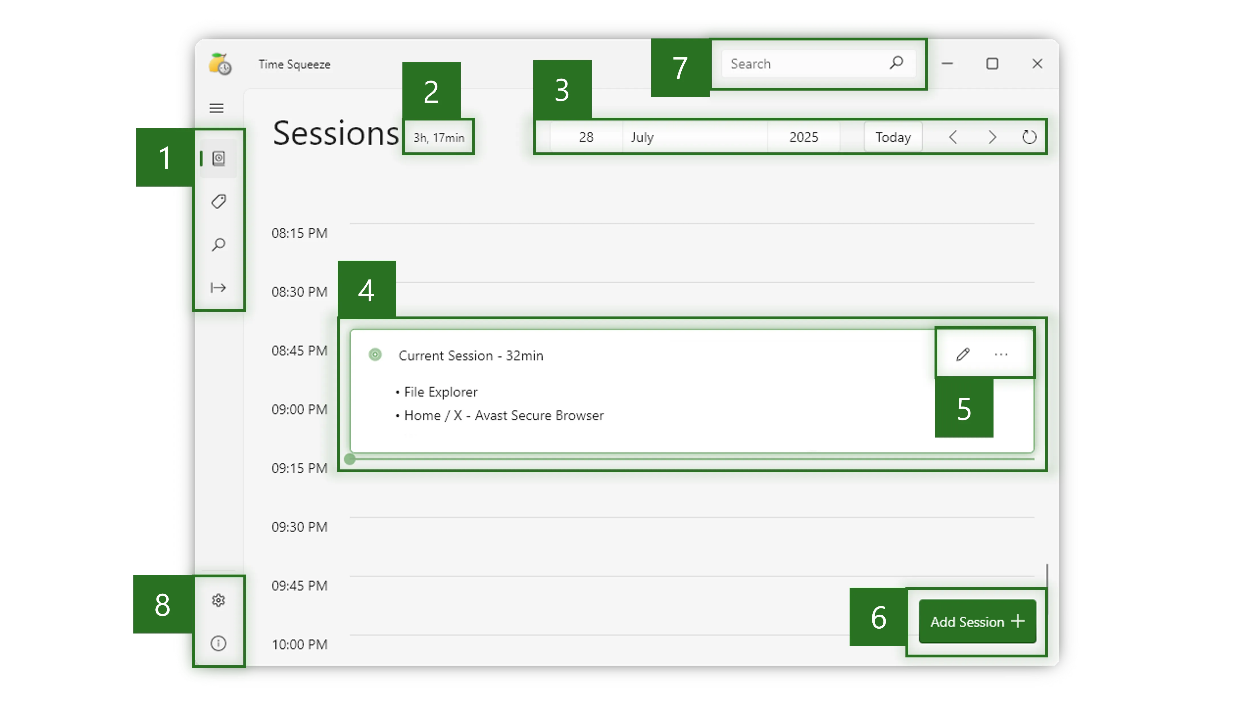This screenshot has height=705, width=1254.
Task: Select the Sessions view icon in the sidebar
Action: pos(219,158)
